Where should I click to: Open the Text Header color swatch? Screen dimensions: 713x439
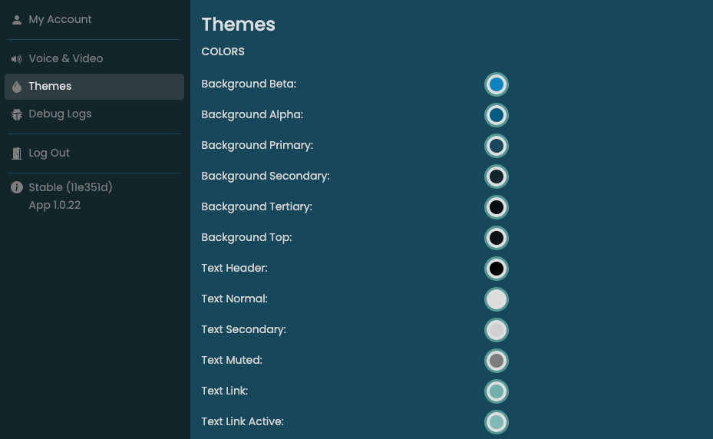pos(497,269)
